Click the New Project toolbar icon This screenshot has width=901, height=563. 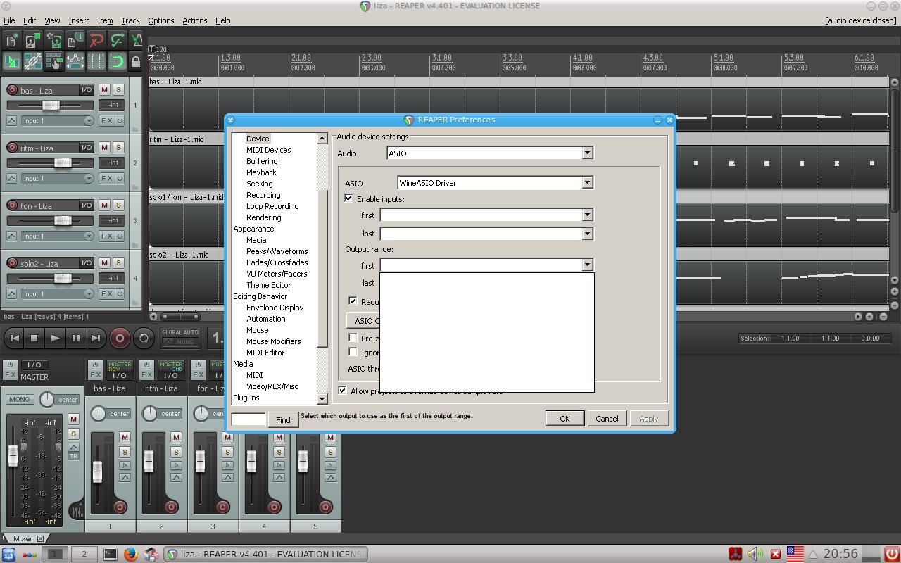11,40
